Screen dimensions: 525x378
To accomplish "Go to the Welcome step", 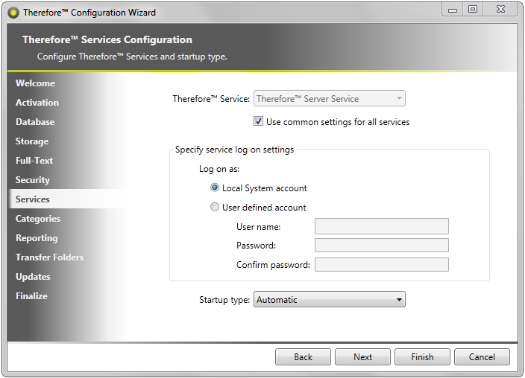I will (x=35, y=83).
